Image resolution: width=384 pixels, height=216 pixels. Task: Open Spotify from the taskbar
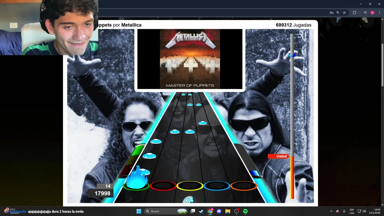245,211
